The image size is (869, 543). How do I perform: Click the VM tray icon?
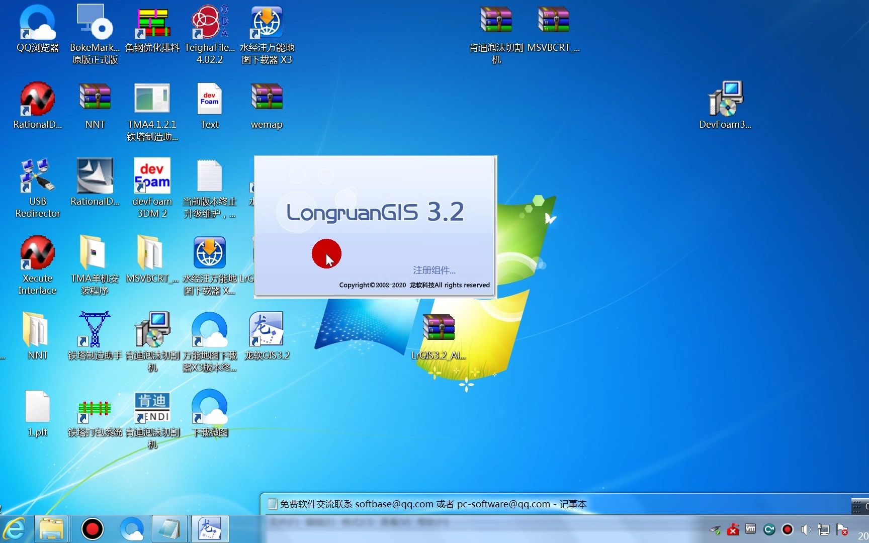pyautogui.click(x=751, y=529)
